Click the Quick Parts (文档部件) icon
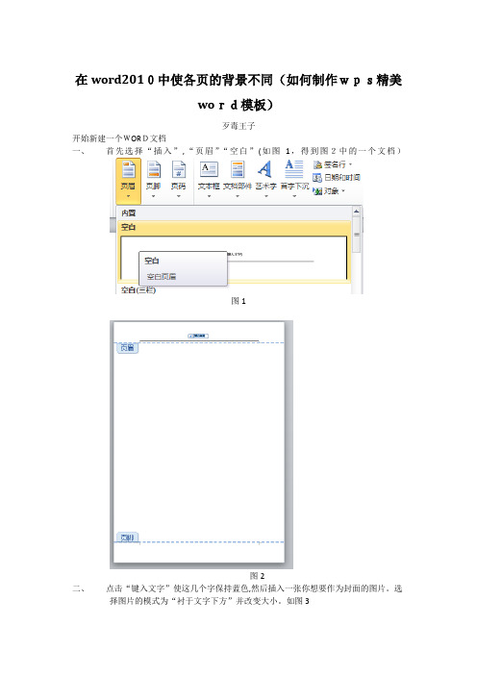The image size is (477, 675). (x=238, y=169)
